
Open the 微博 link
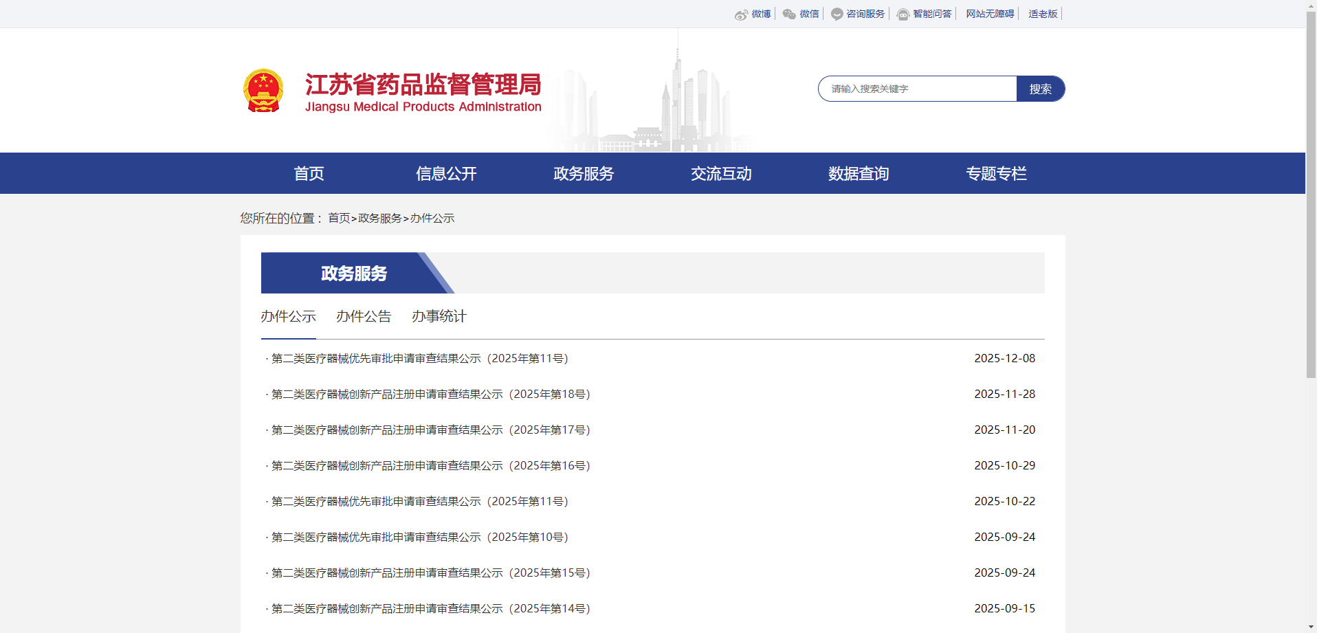point(761,14)
